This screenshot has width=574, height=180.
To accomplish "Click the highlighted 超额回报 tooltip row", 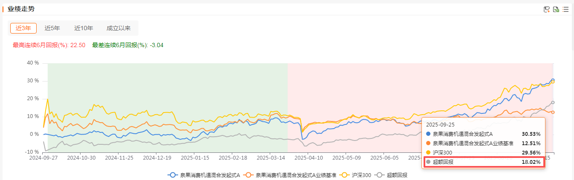I will coord(483,162).
